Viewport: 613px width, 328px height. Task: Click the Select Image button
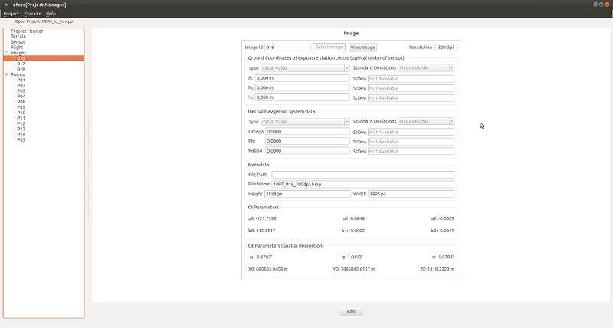point(329,48)
